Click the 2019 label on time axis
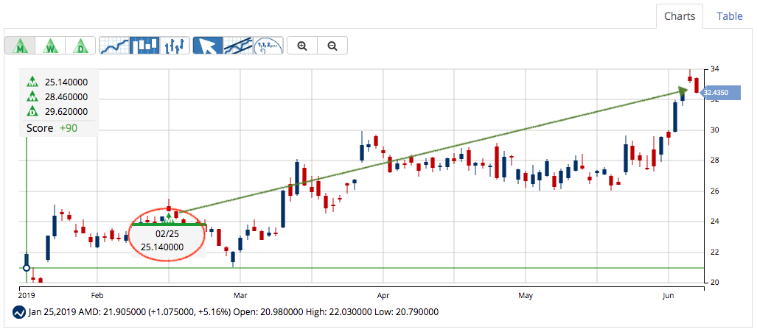The height and width of the screenshot is (332, 757). point(27,294)
